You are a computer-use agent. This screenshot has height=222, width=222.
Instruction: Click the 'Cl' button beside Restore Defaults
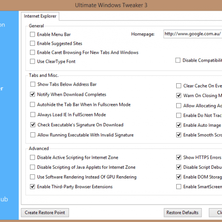point(216,213)
